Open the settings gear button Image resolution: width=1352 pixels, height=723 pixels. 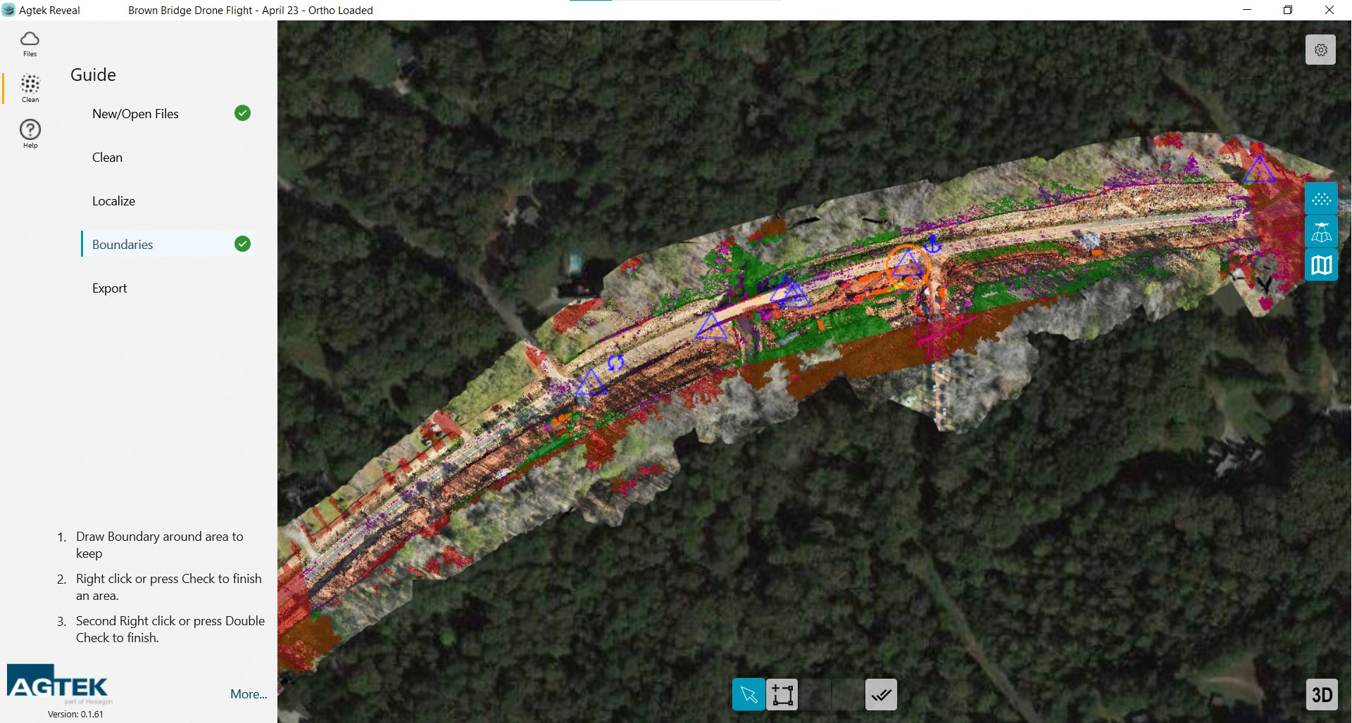(x=1320, y=50)
